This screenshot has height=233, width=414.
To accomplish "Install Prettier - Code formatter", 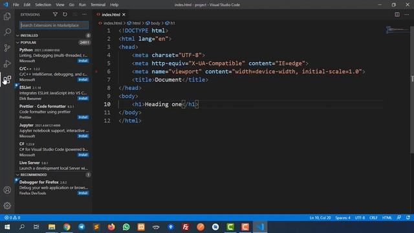I will click(x=83, y=117).
